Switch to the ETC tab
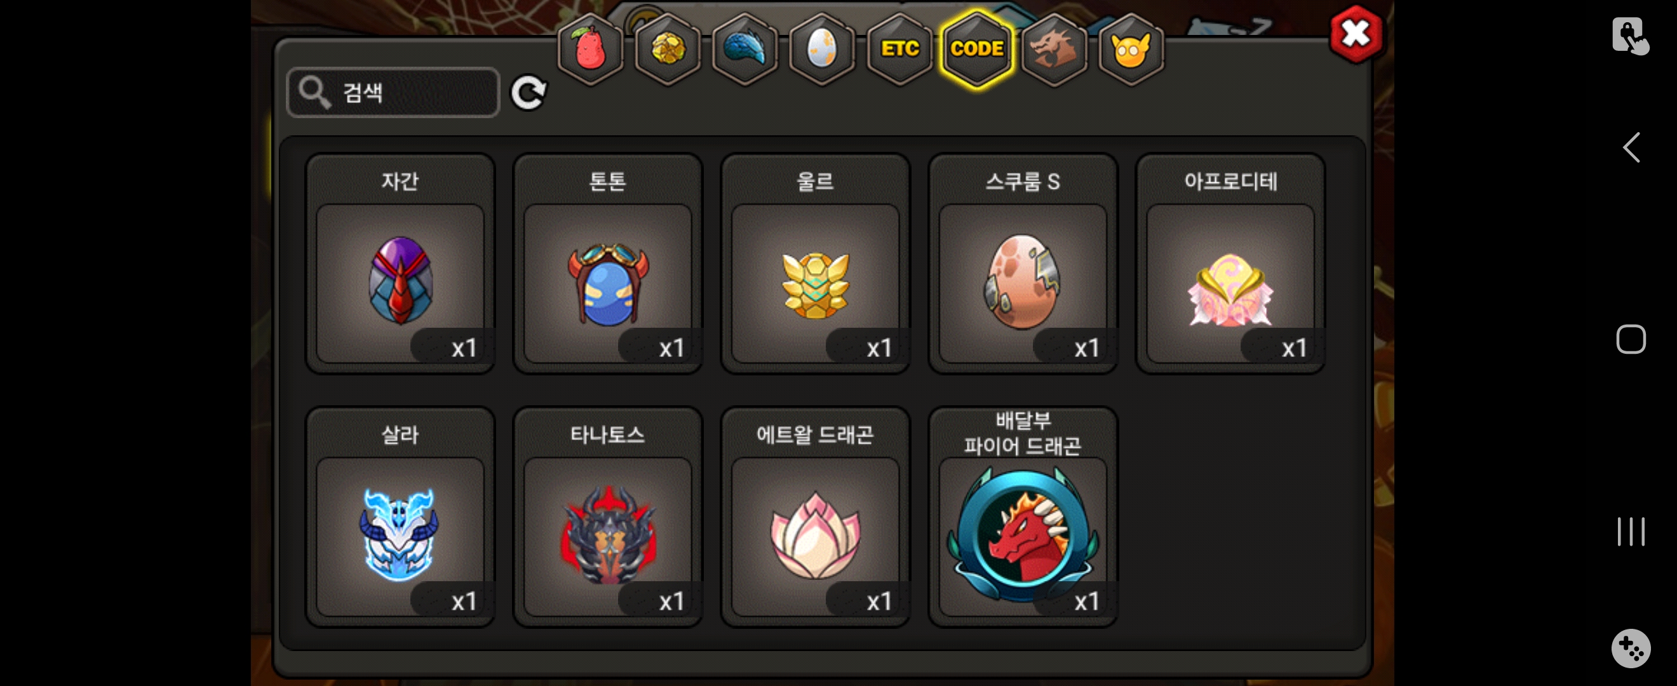 click(899, 49)
